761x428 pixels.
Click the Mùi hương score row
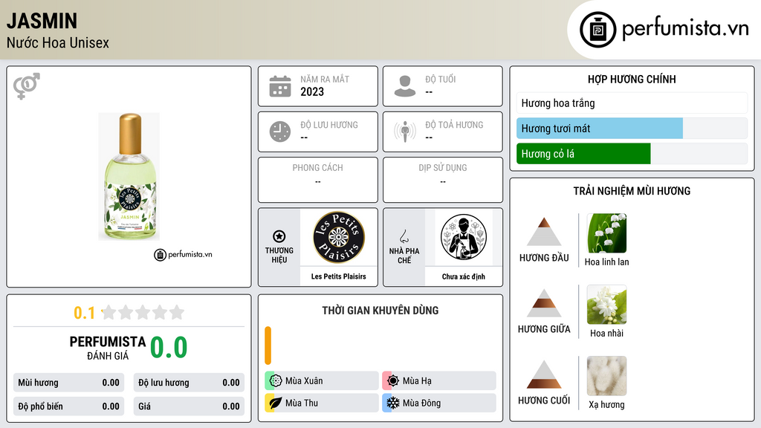pyautogui.click(x=69, y=383)
